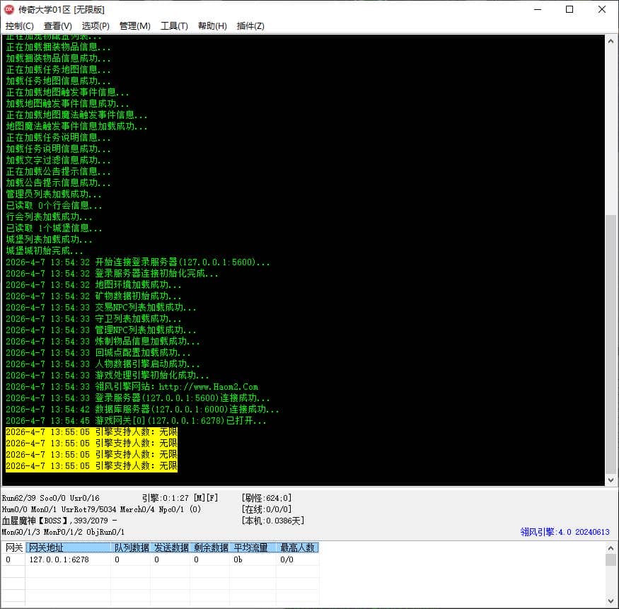This screenshot has height=609, width=619.
Task: Click the 翎风引擎:4.0 20240613 version label
Action: coord(565,532)
